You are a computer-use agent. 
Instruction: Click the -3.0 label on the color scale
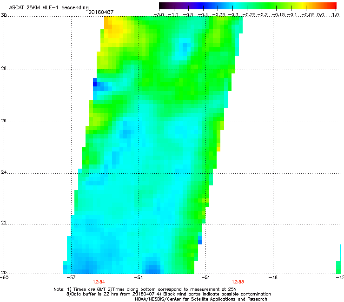click(159, 15)
